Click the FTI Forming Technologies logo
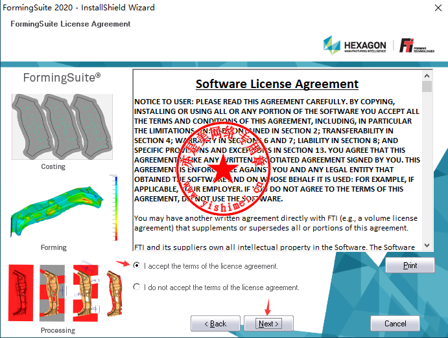This screenshot has height=338, width=448. (417, 45)
